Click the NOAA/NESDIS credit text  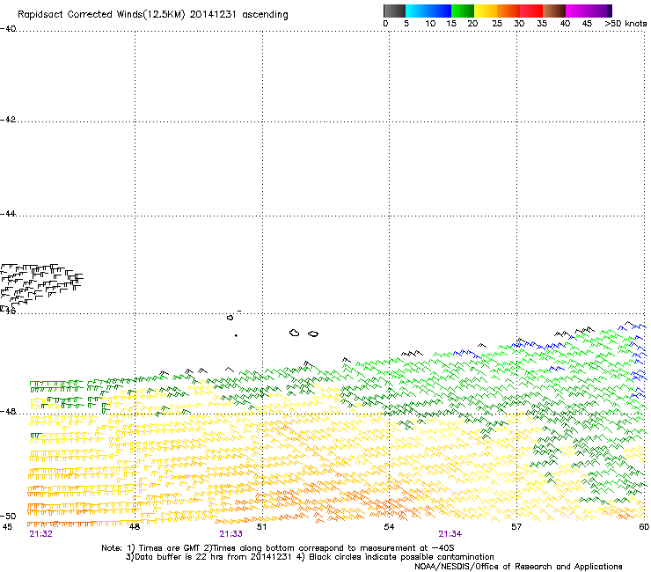(518, 567)
